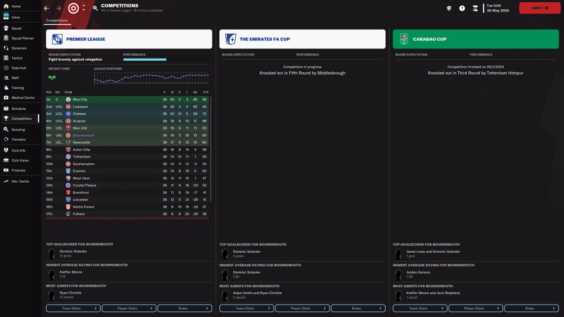Go to Transfers in the sidebar
The width and height of the screenshot is (564, 317).
pyautogui.click(x=19, y=140)
